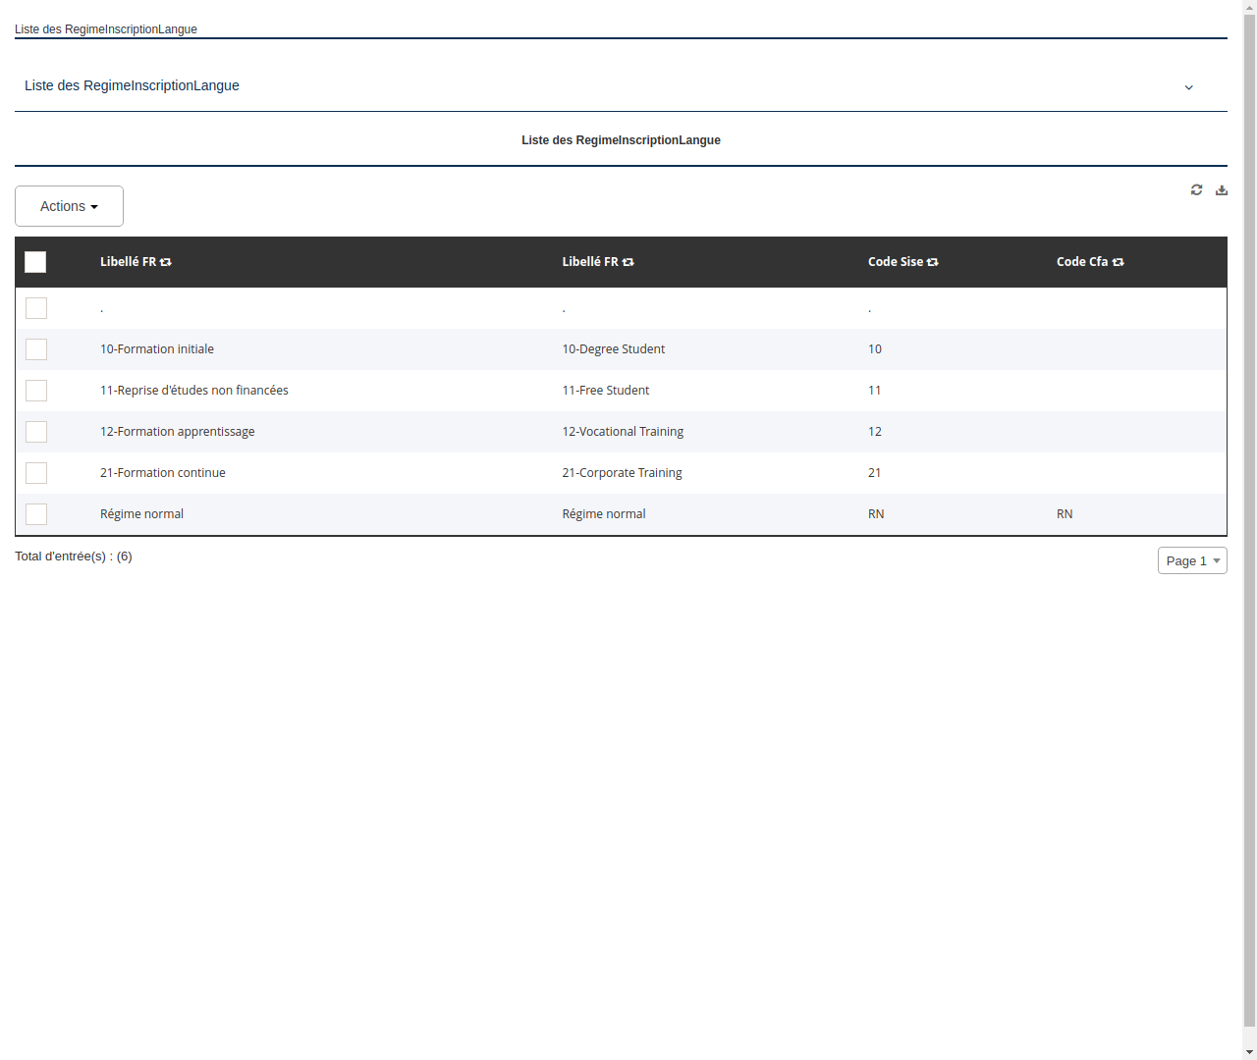Click the centered Liste des RegimeInscriptionLangue heading
Viewport: 1257px width, 1060px height.
(621, 140)
